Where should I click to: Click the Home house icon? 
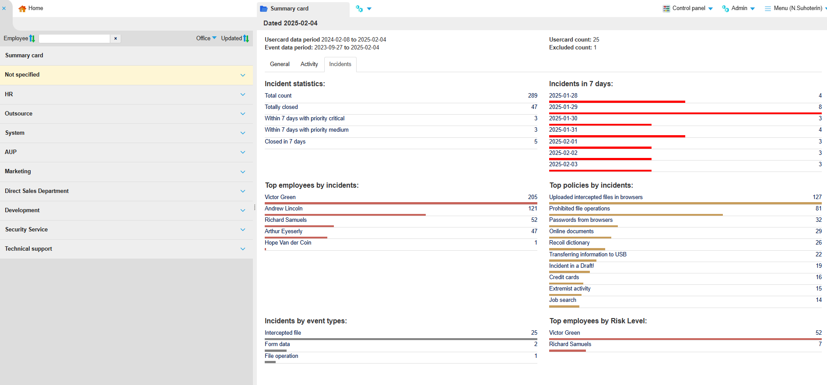pos(22,8)
